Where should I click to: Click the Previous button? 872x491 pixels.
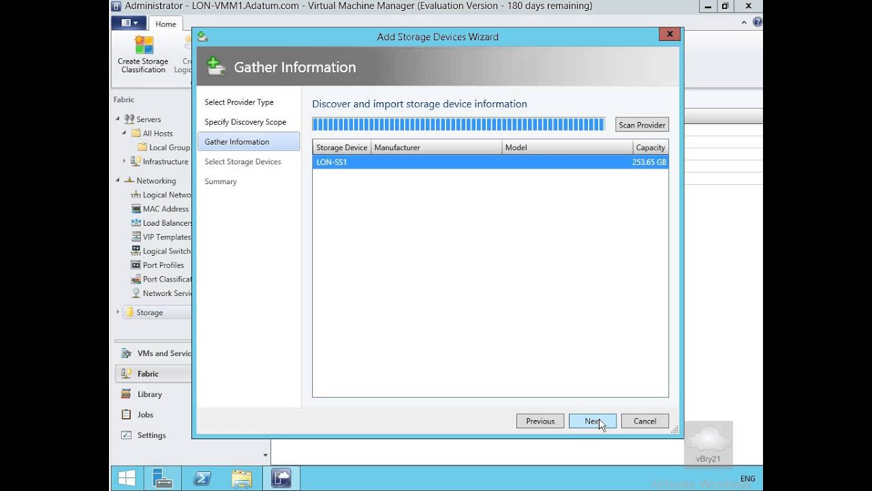tap(540, 421)
